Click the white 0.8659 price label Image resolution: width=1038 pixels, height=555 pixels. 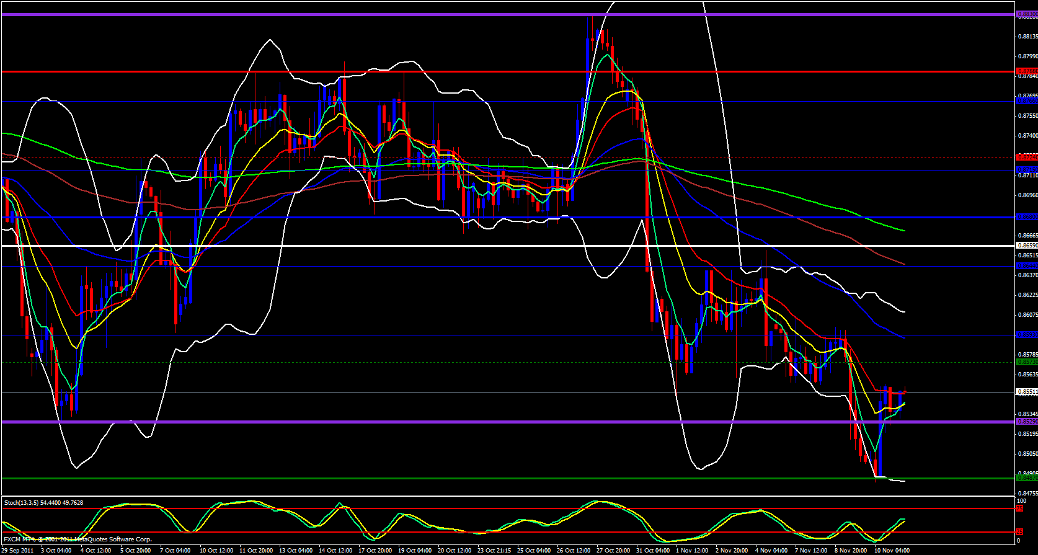click(x=1026, y=246)
